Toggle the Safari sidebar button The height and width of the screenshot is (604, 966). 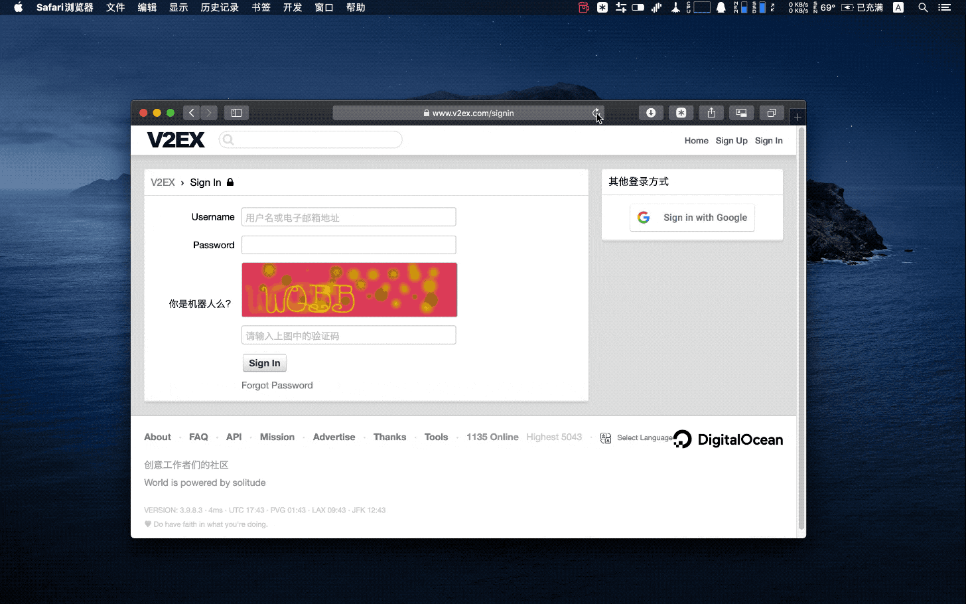236,113
